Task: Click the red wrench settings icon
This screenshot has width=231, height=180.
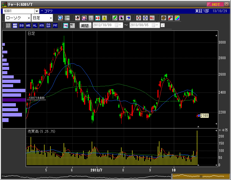Action: click(170, 18)
